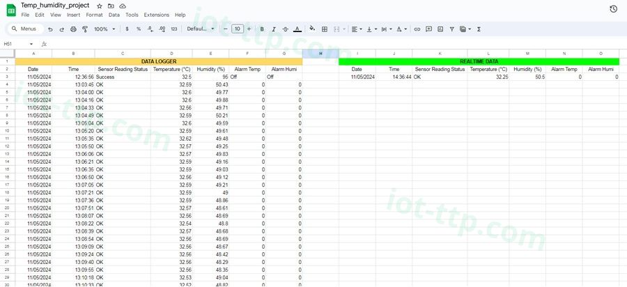Open the Data menu
Viewport: 627px width, 287px height.
tap(114, 15)
